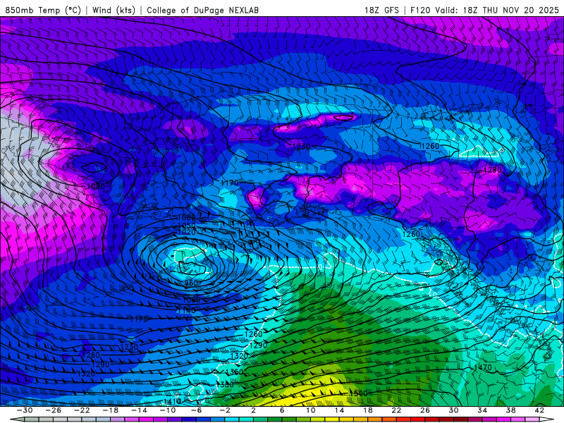
Task: Click the -22 value on the temperature scale
Action: [x=82, y=410]
